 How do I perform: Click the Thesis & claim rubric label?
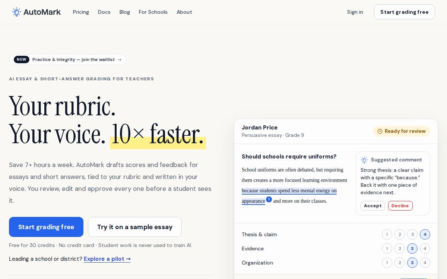tap(259, 234)
